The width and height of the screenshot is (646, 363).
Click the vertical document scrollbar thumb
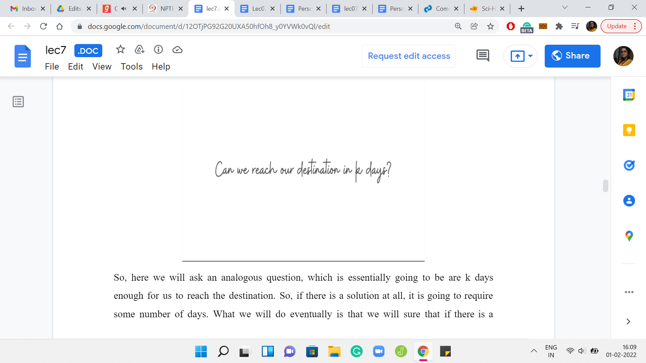coord(605,186)
